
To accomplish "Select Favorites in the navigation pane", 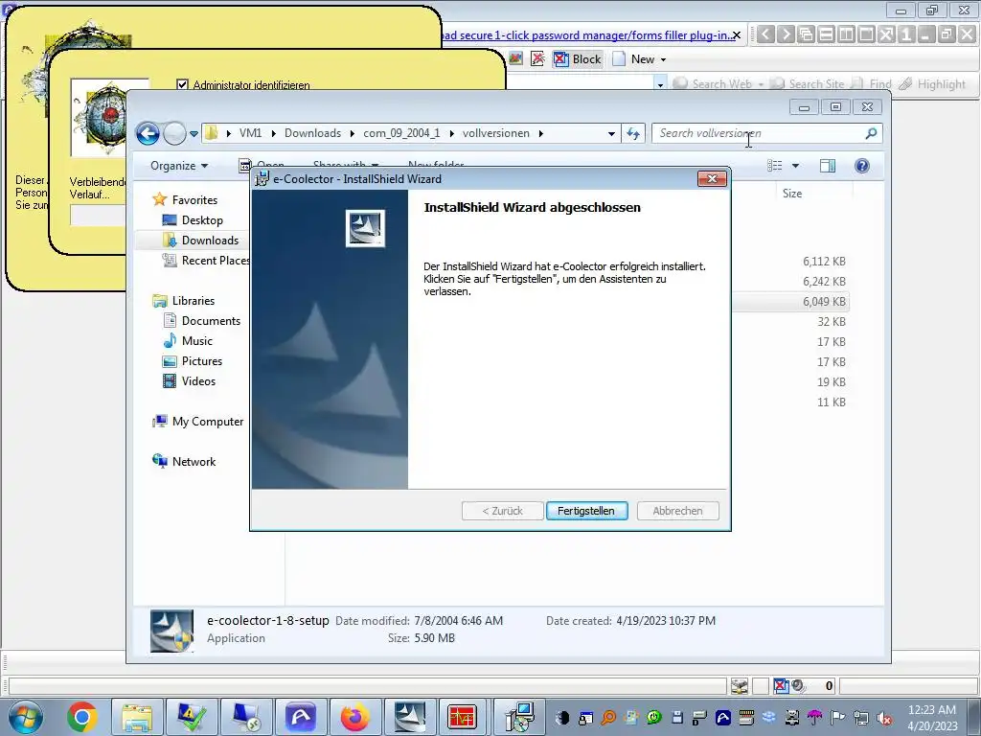I will 194,200.
